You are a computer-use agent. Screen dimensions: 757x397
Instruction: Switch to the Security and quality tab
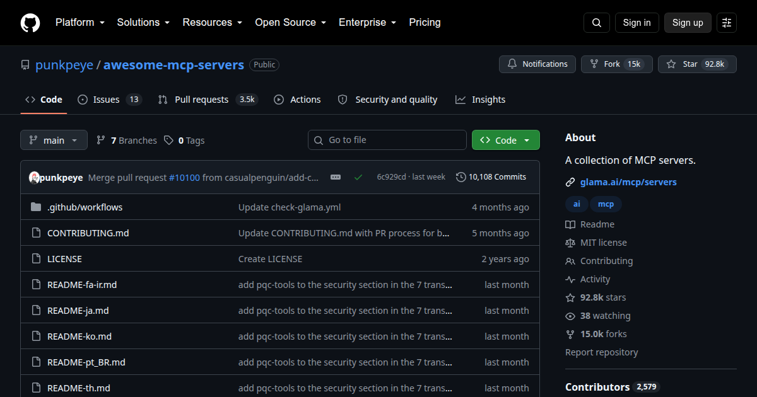pos(387,100)
